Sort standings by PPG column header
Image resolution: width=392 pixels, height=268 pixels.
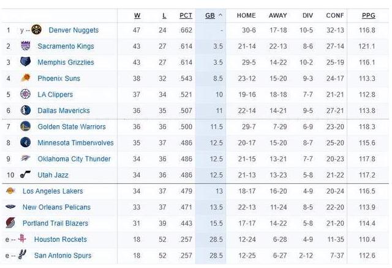(x=367, y=15)
